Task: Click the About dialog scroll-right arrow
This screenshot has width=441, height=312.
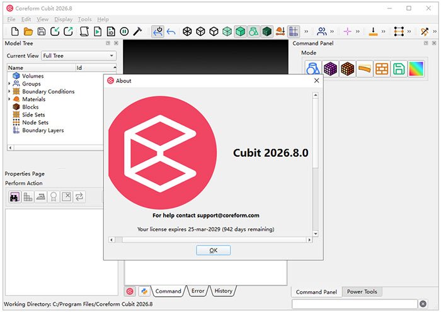Action: [x=309, y=240]
